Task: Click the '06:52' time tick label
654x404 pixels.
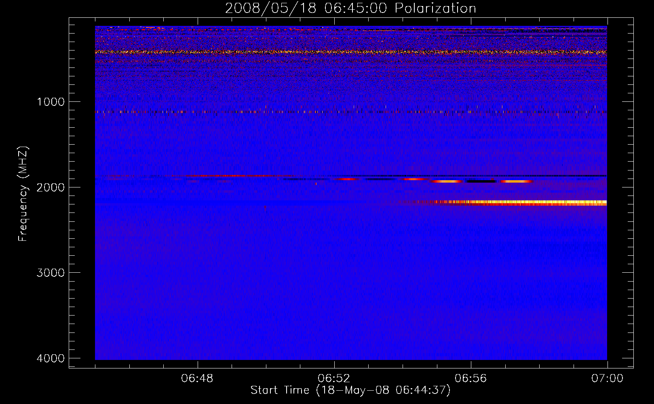Action: tap(334, 379)
